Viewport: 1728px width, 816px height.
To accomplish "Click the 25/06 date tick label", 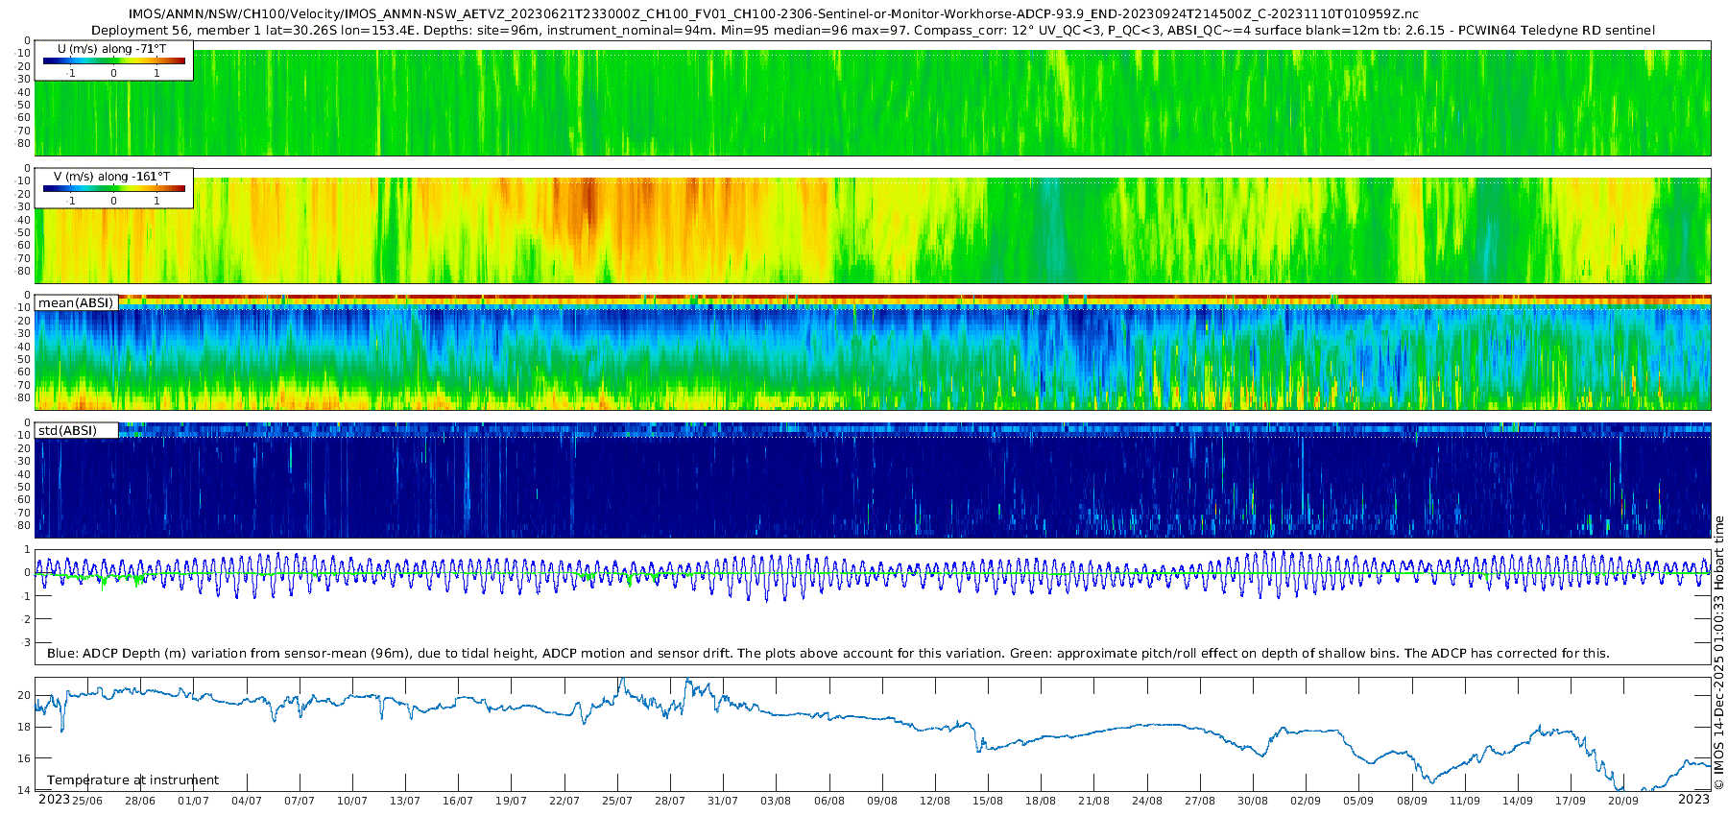I will coord(87,801).
